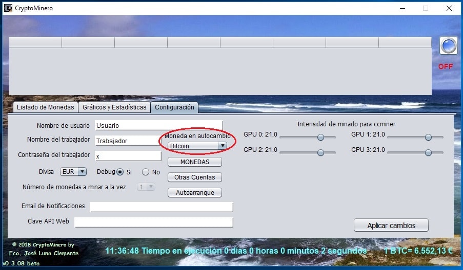Click the blue power orb button

point(448,46)
